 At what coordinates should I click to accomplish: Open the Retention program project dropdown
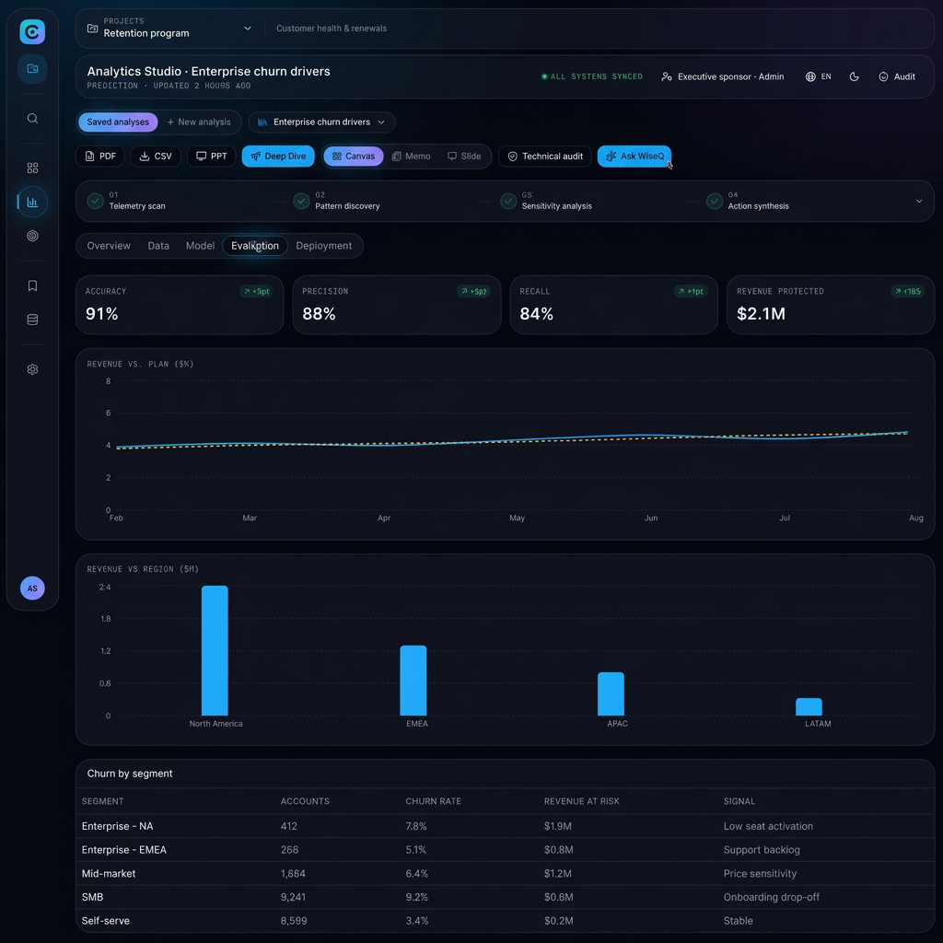click(169, 29)
